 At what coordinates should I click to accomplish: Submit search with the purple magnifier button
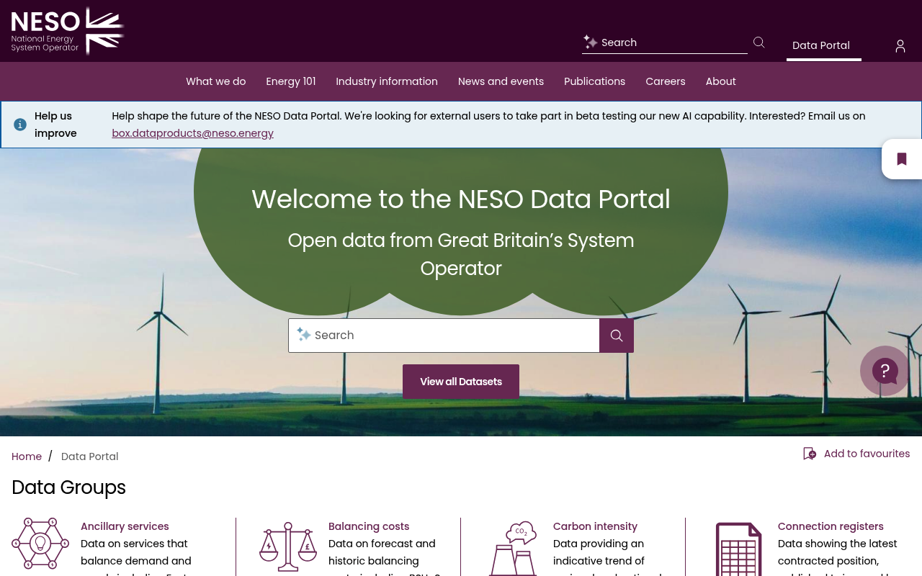click(617, 336)
